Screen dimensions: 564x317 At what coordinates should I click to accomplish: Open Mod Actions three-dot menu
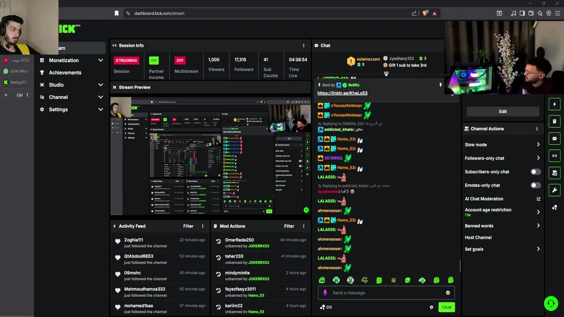(303, 226)
